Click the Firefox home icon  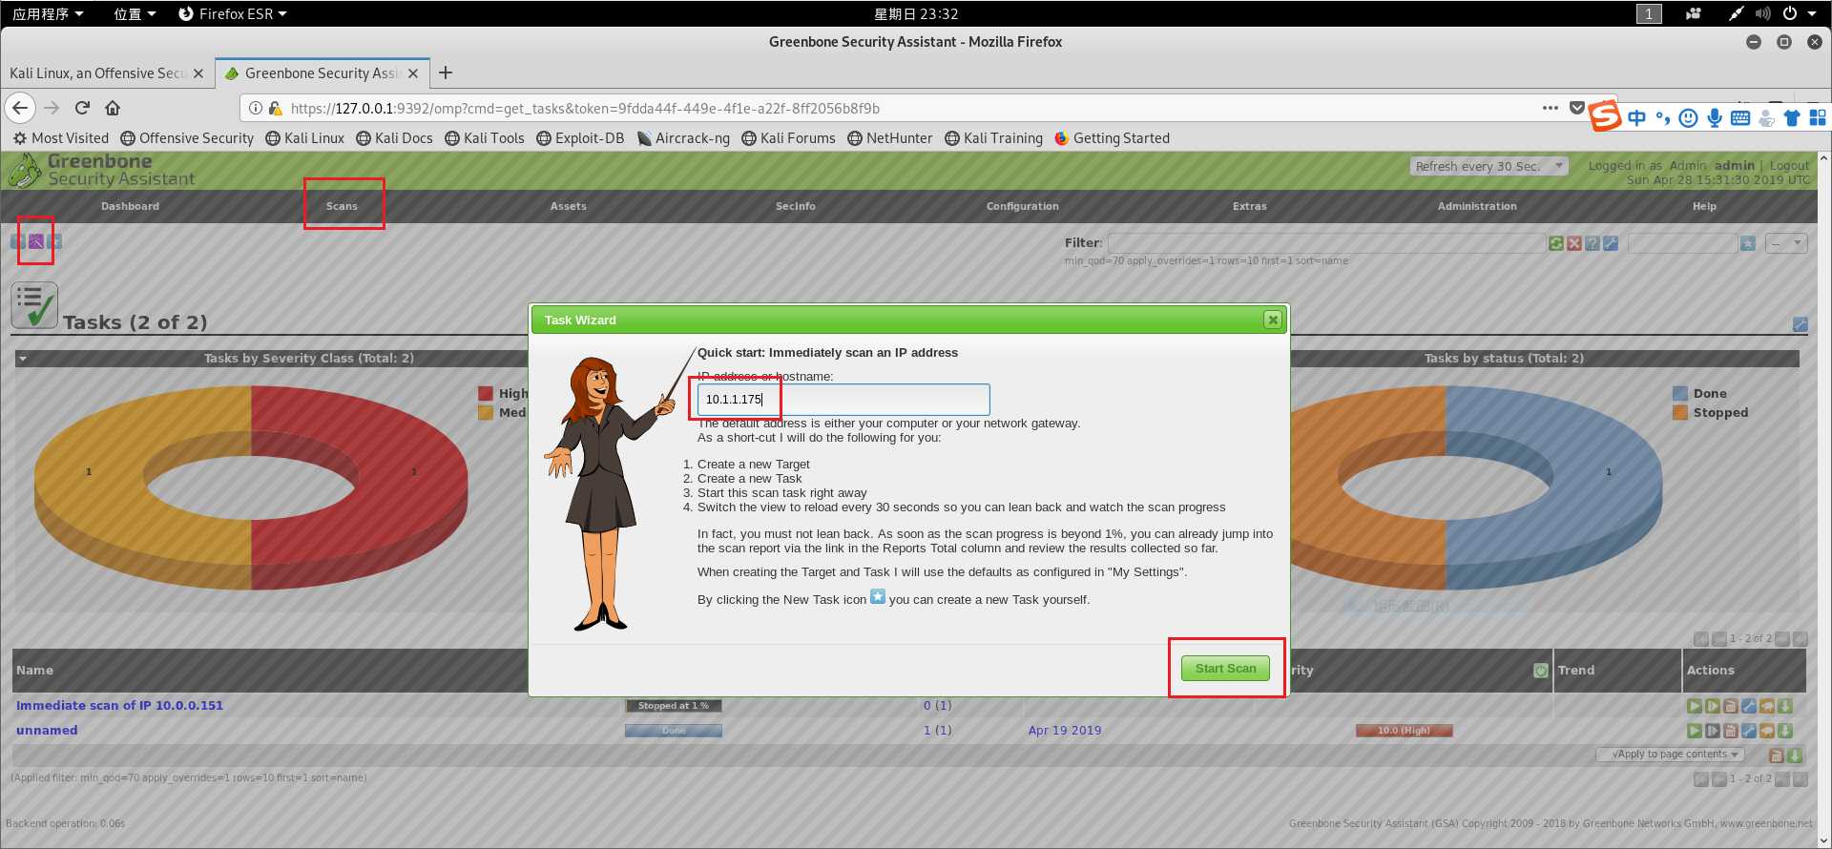tap(113, 108)
